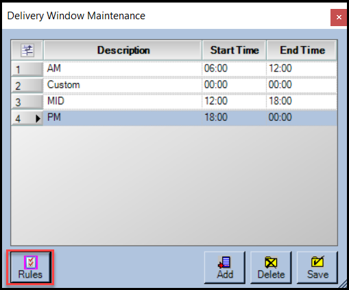Select the MID description cell
Viewport: 349px width, 290px height.
click(123, 101)
